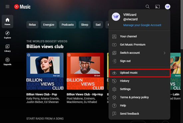This screenshot has width=183, height=123.
Task: Click the Get Music Premium play icon
Action: point(114,45)
